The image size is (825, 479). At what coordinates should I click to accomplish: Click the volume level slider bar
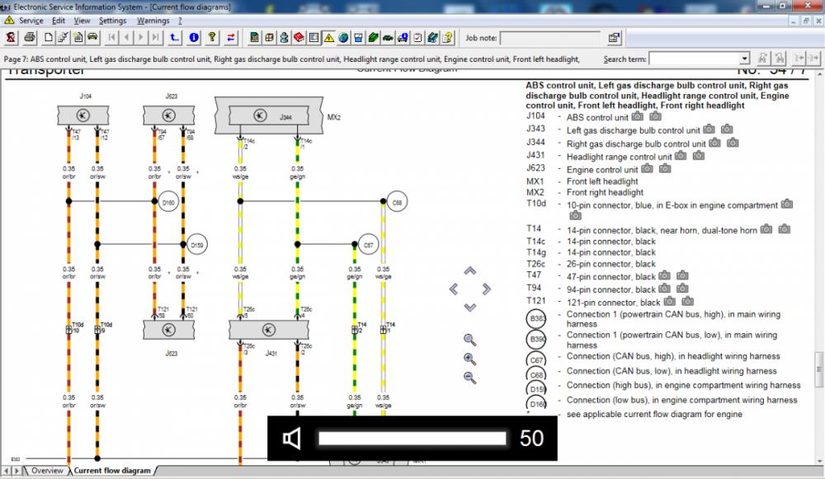(x=412, y=438)
